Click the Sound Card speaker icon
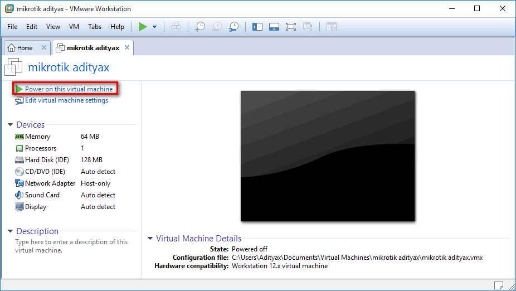Screen dimensions: 516x291 point(19,195)
